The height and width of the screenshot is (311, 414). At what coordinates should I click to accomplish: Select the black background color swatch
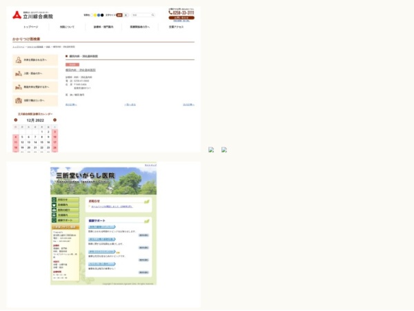[x=102, y=15]
